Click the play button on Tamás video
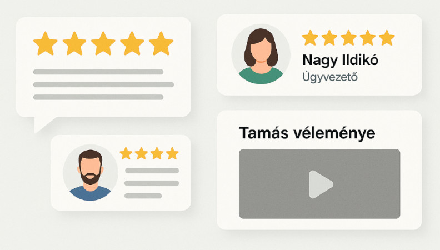The width and height of the screenshot is (440, 250). [x=321, y=184]
